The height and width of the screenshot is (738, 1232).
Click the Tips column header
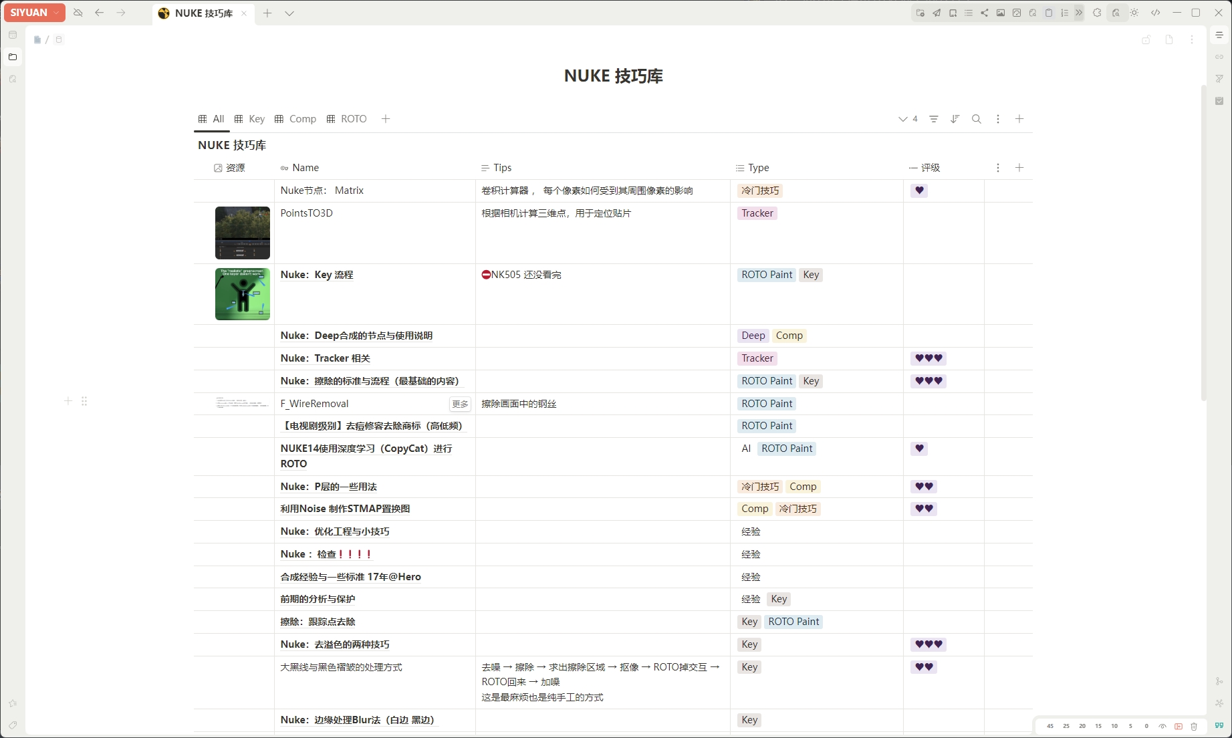coord(602,168)
